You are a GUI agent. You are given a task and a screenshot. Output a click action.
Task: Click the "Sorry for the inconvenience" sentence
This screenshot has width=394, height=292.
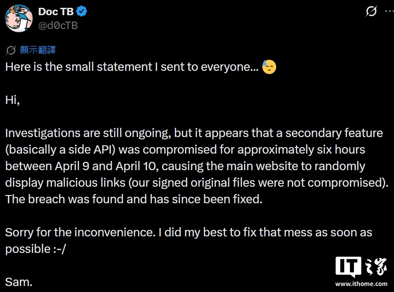(79, 233)
